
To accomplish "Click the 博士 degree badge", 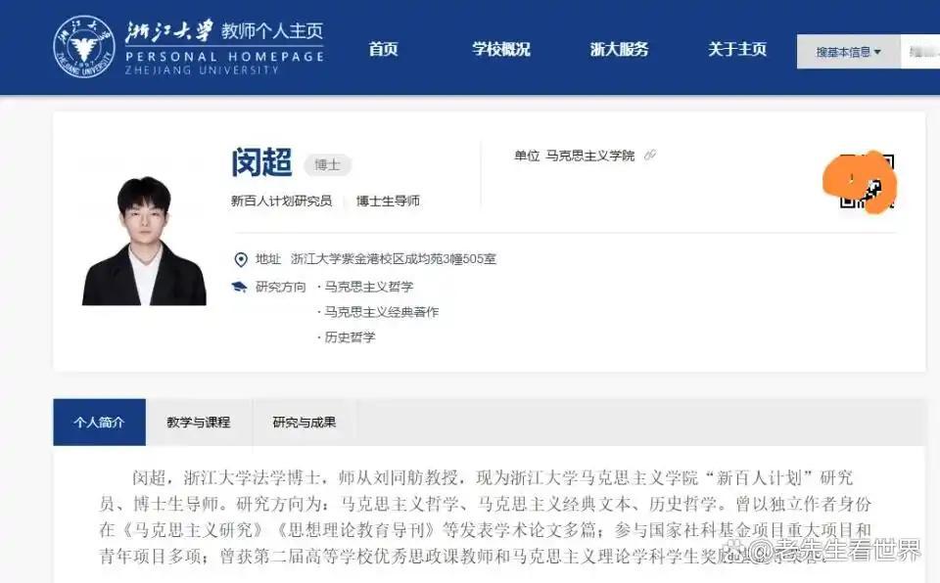I will tap(327, 164).
